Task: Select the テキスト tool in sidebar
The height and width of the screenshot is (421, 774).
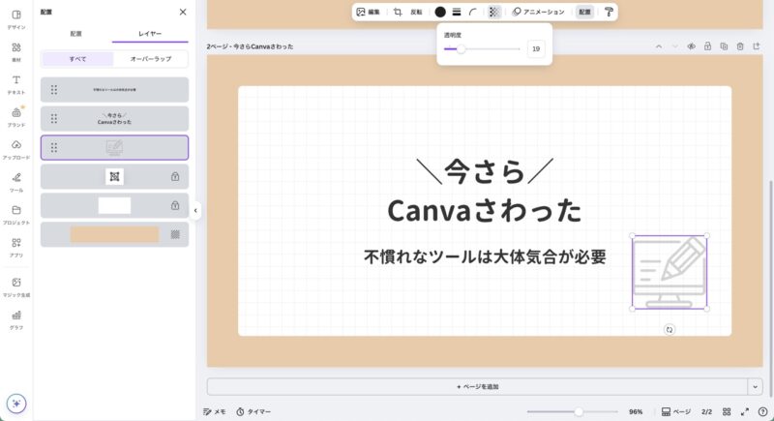Action: [16, 85]
